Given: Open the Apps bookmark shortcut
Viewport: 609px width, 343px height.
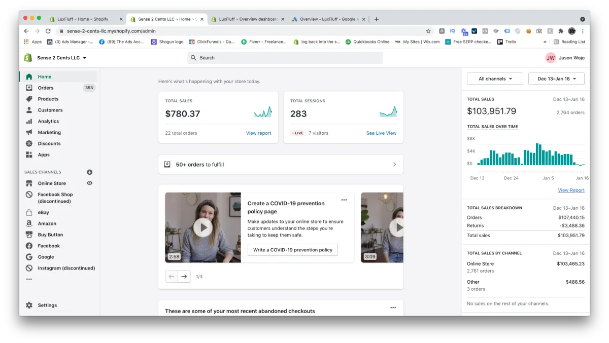Looking at the screenshot, I should click(33, 42).
